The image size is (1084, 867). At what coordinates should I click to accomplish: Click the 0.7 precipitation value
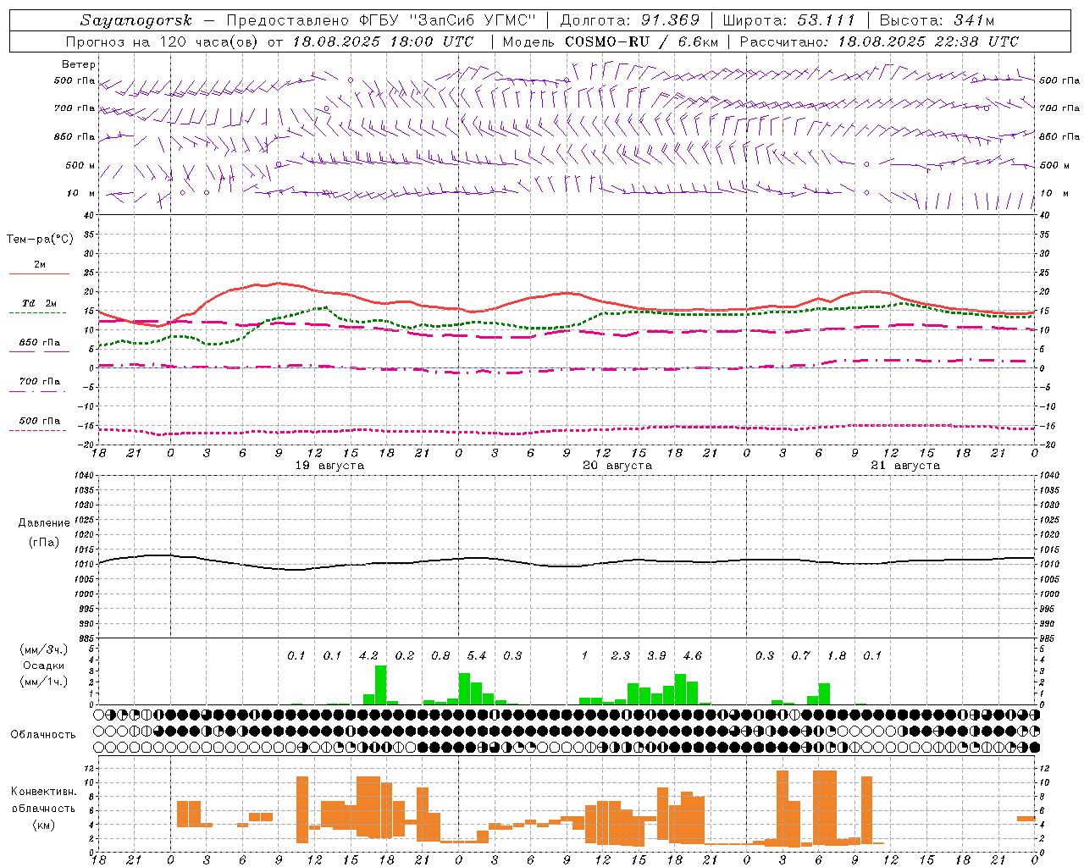[x=800, y=656]
